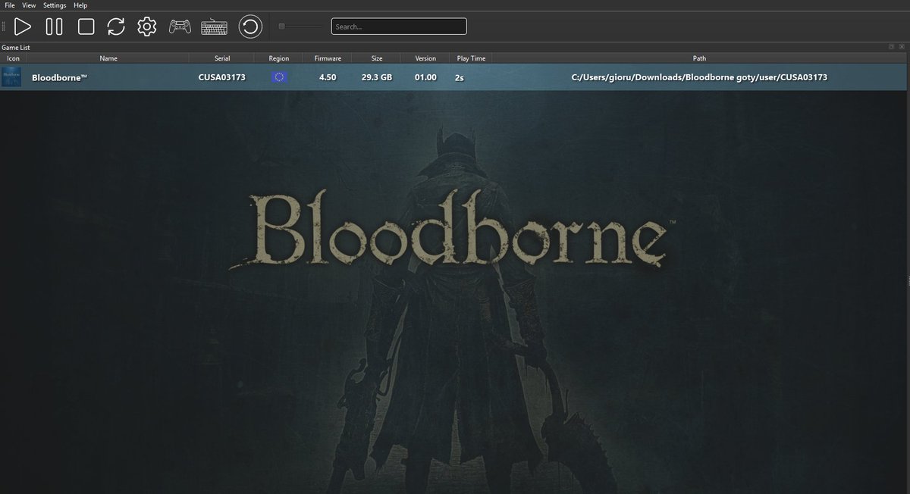This screenshot has height=494, width=910.
Task: Sort by the Name column header
Action: (x=108, y=58)
